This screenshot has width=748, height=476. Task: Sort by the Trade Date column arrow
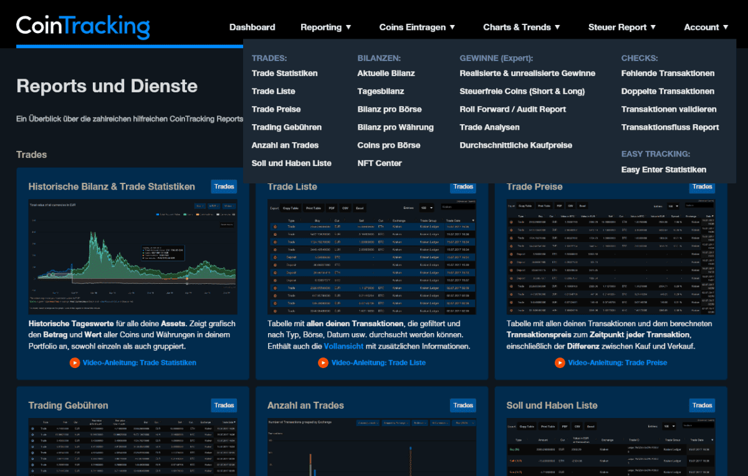(x=473, y=219)
